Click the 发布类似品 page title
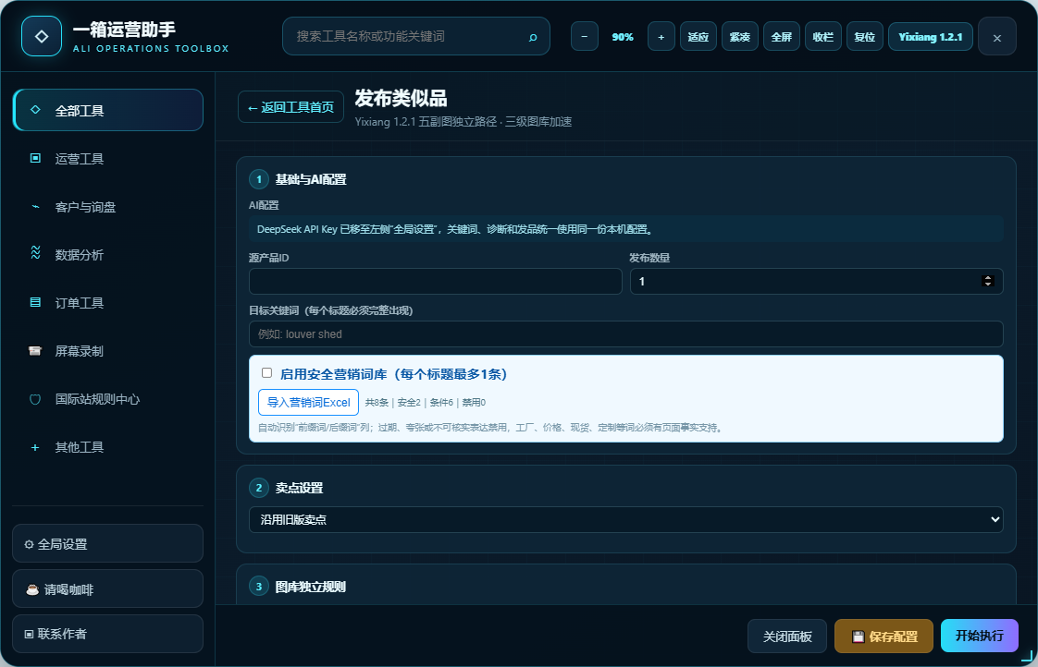Image resolution: width=1038 pixels, height=667 pixels. pyautogui.click(x=402, y=99)
